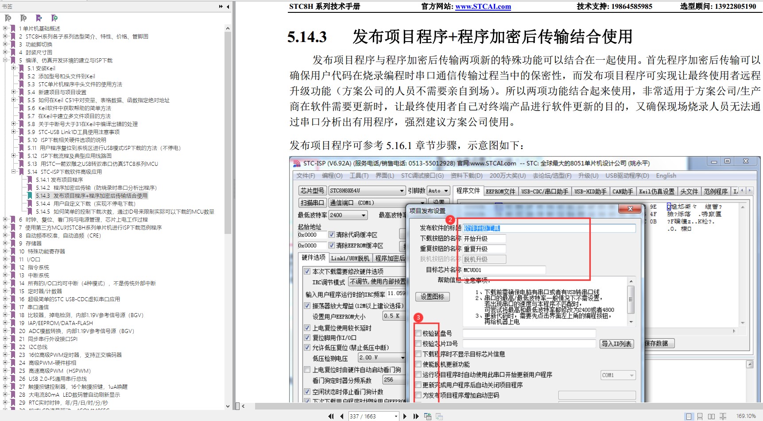Switch to single page layout
Viewport: 763px width, 421px height.
click(689, 416)
